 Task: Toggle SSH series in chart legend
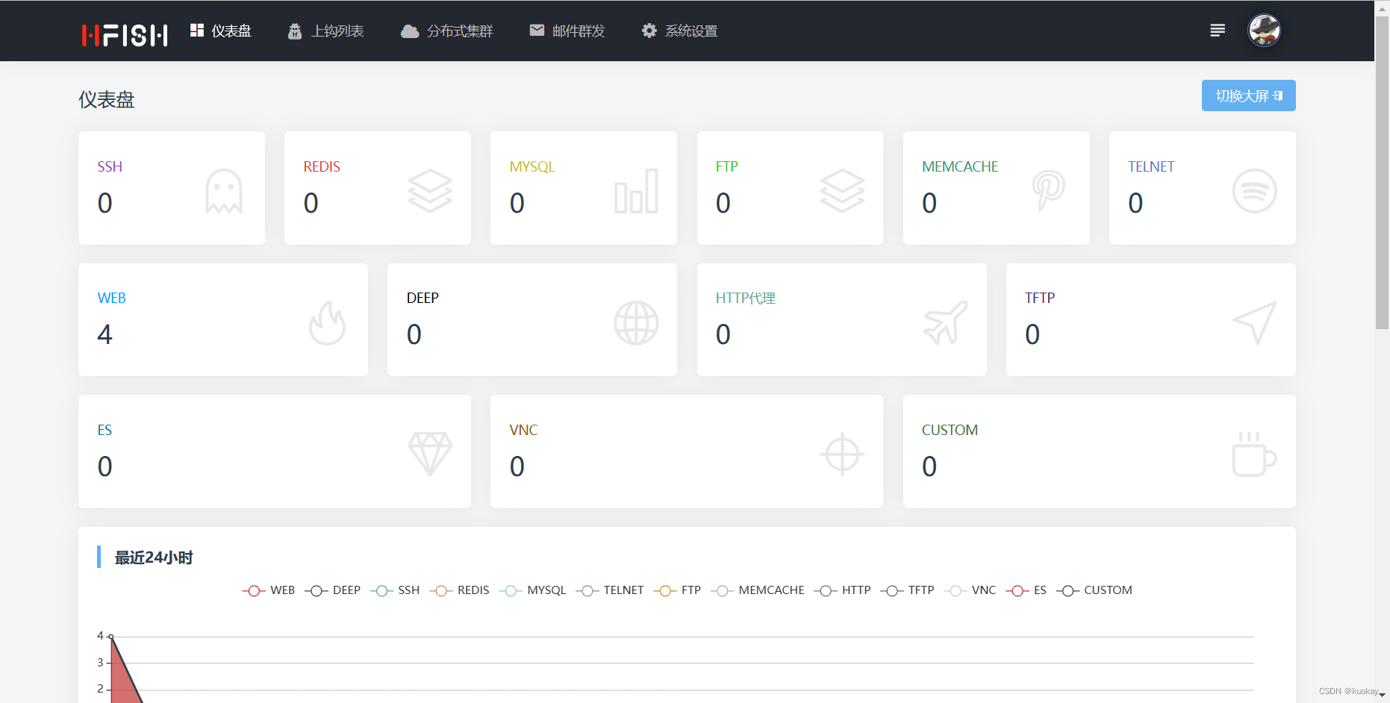point(395,590)
